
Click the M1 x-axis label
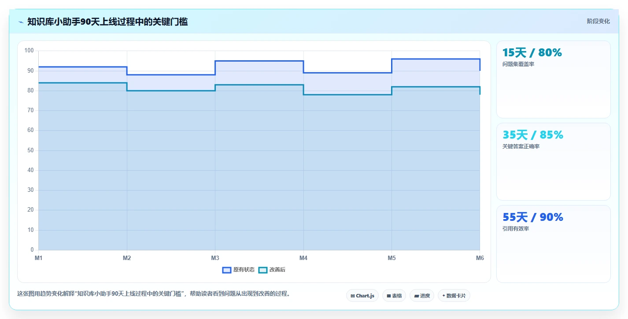point(39,258)
